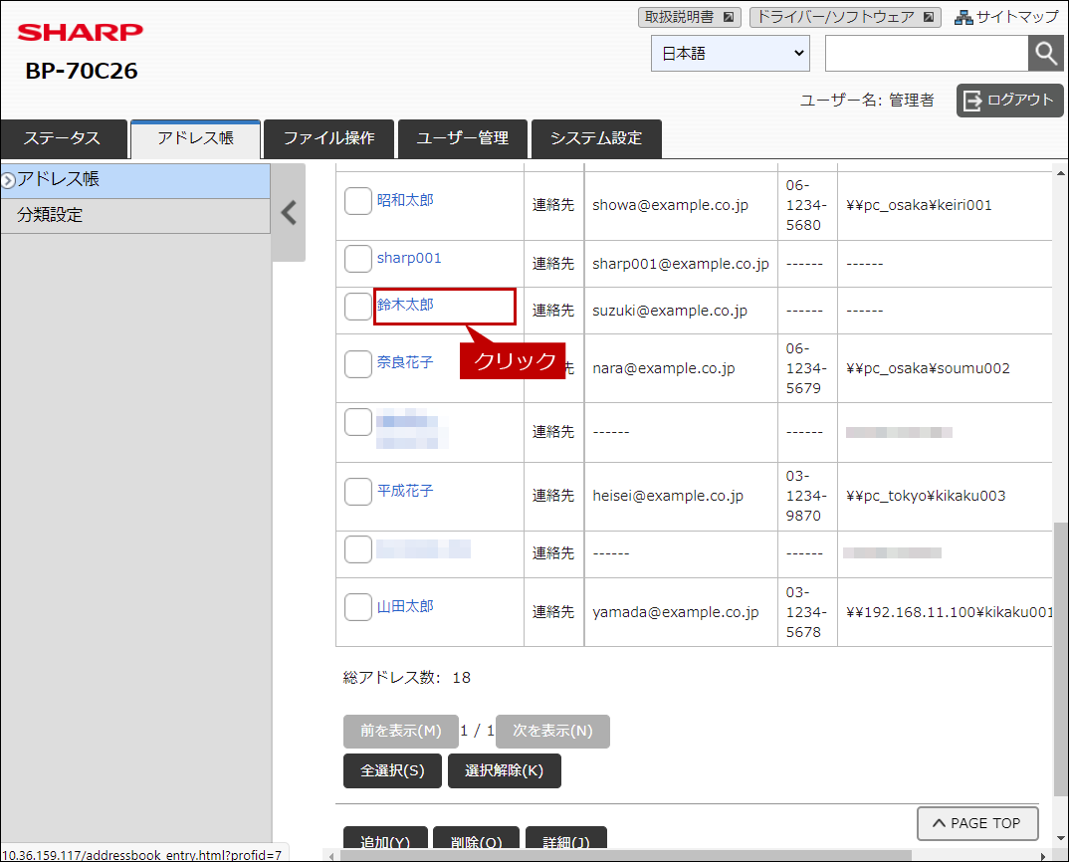Tick checkbox in row above 山田太郎
The image size is (1069, 862).
[x=358, y=549]
